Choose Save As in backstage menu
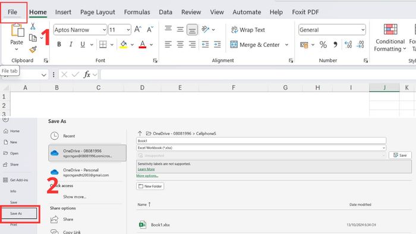This screenshot has width=416, height=234. pos(20,213)
